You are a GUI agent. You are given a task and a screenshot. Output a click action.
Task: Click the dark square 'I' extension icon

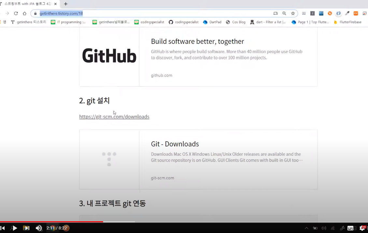click(312, 13)
